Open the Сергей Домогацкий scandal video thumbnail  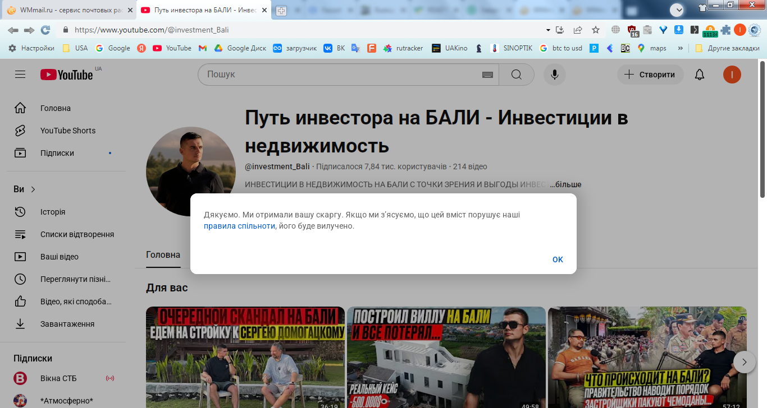click(245, 358)
